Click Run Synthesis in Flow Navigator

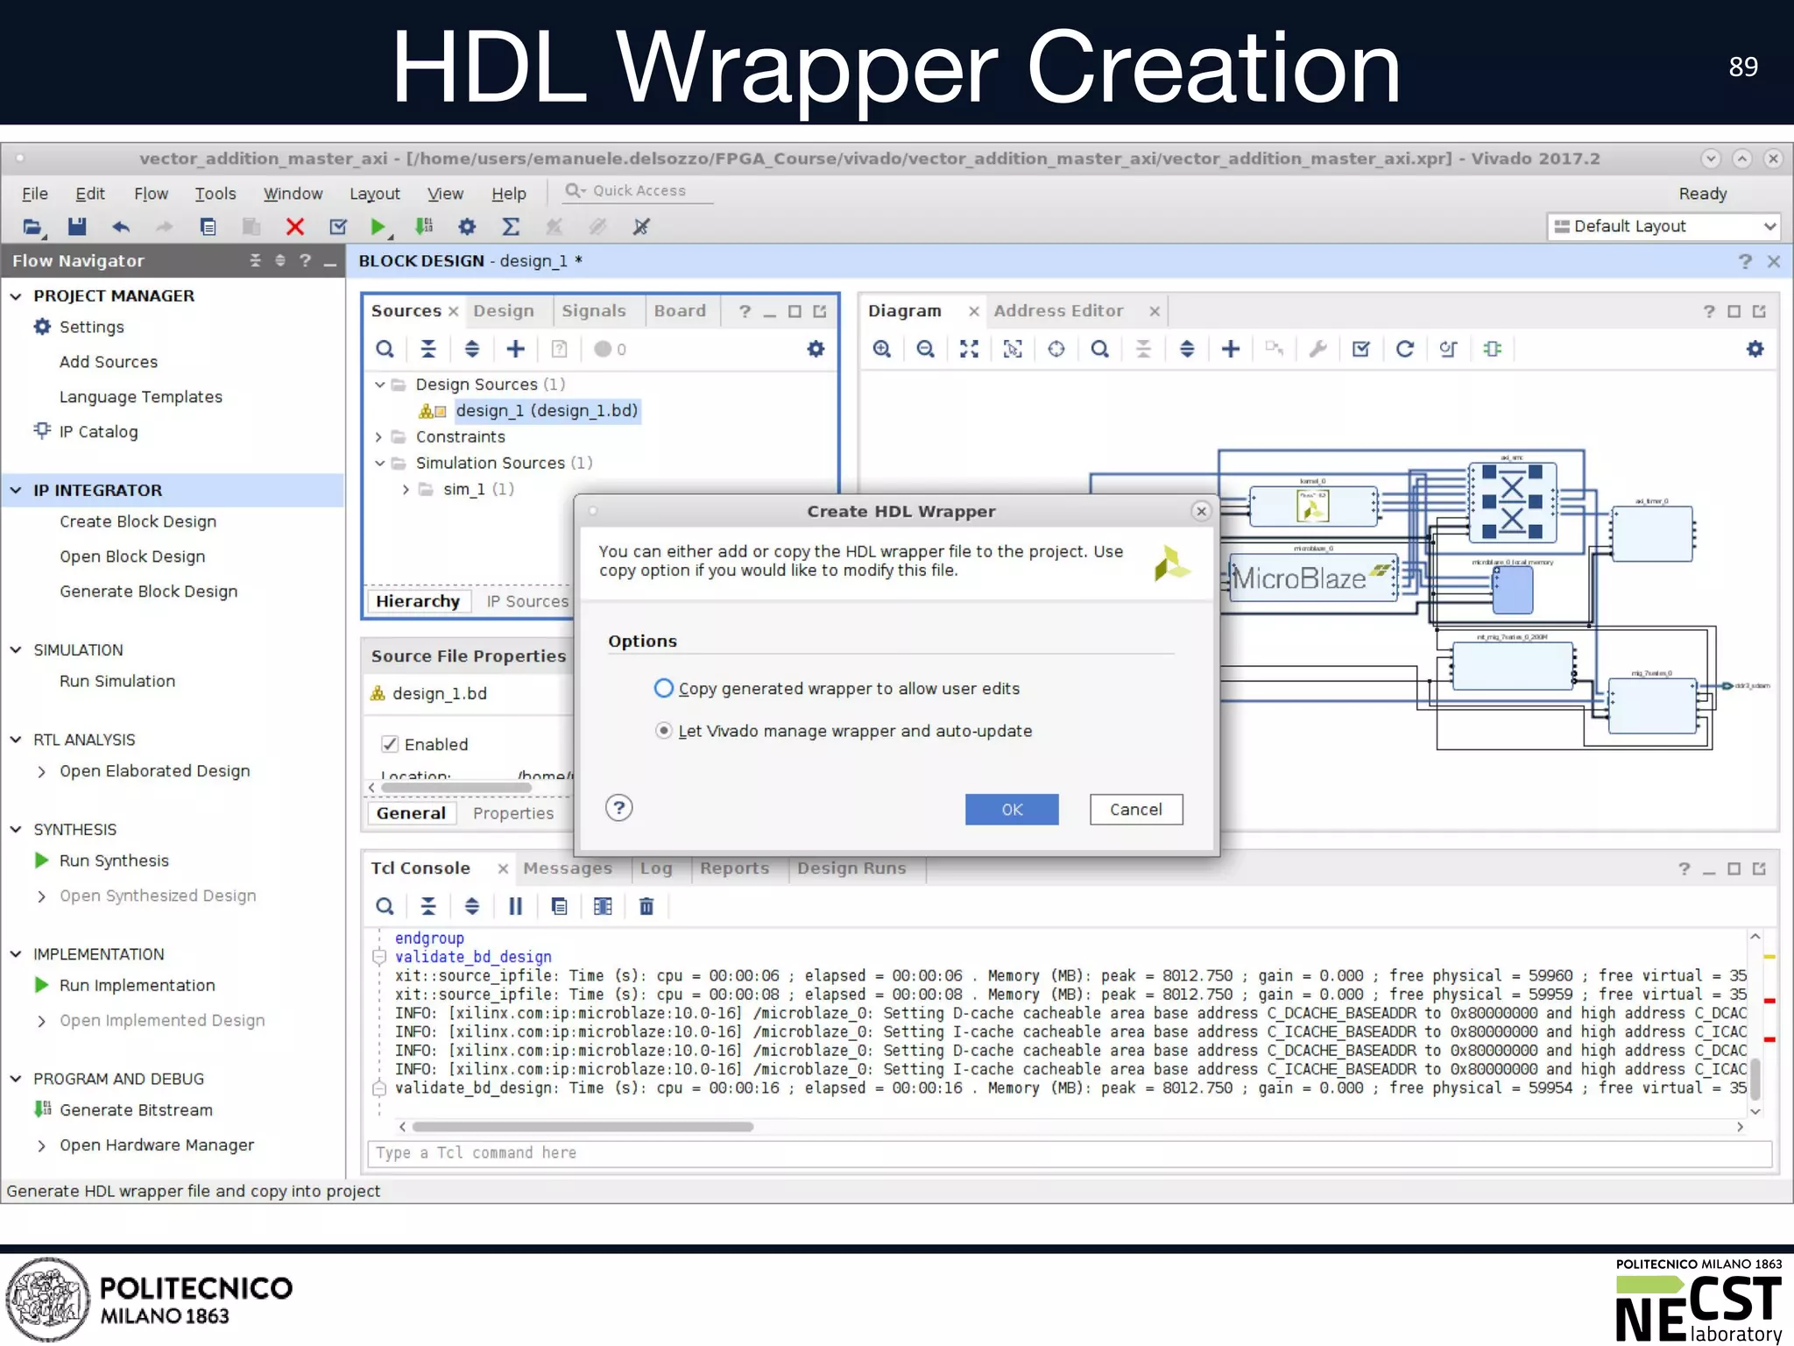114,861
